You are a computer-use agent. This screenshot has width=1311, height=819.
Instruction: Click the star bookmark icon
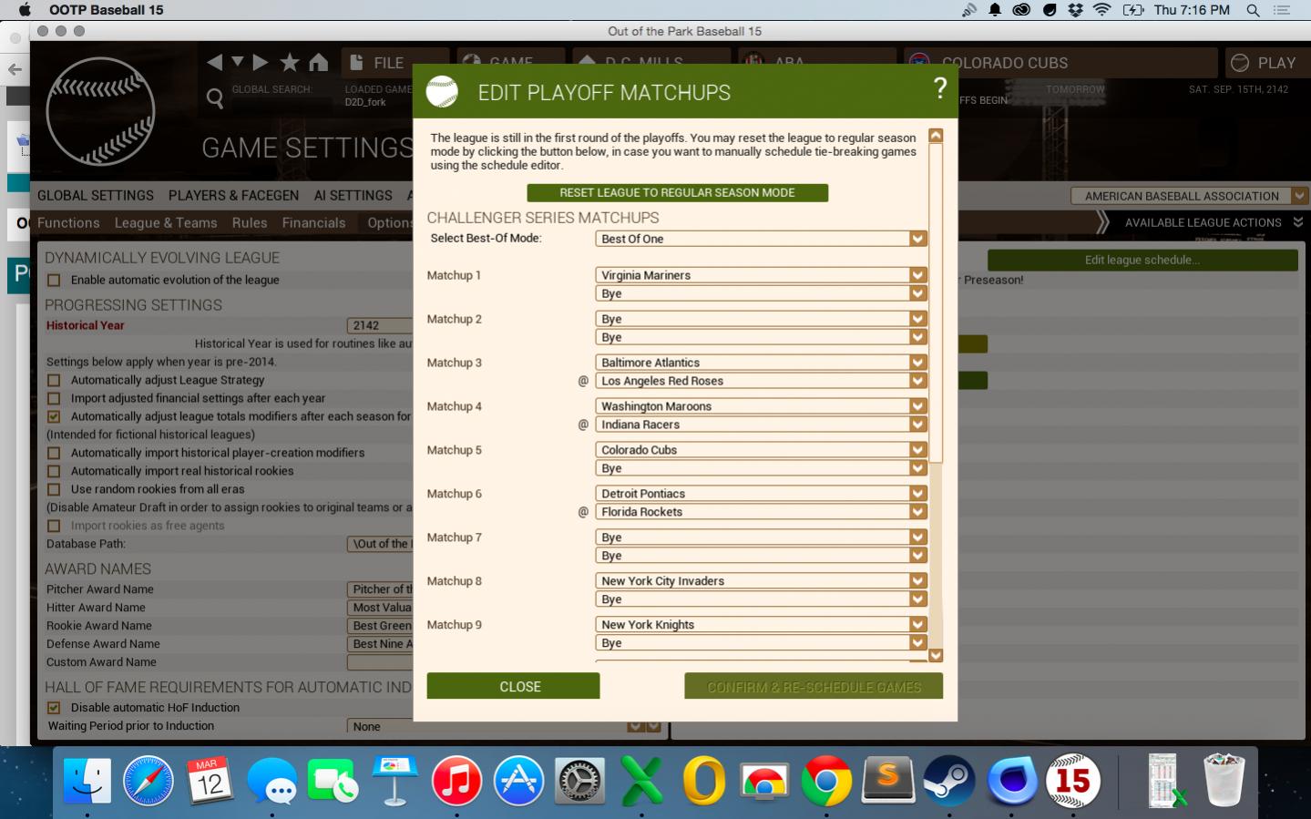pos(290,62)
